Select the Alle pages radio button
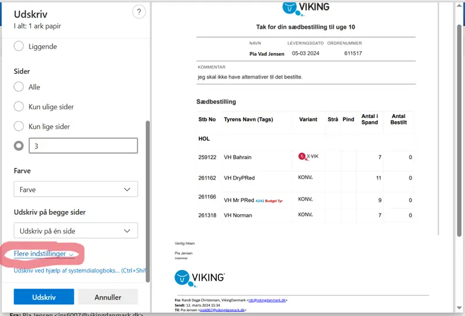The width and height of the screenshot is (465, 316). [19, 87]
